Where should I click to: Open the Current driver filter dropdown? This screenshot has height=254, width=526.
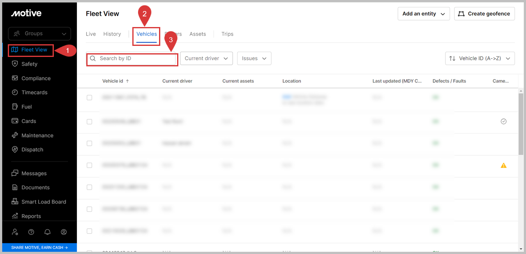tap(206, 58)
